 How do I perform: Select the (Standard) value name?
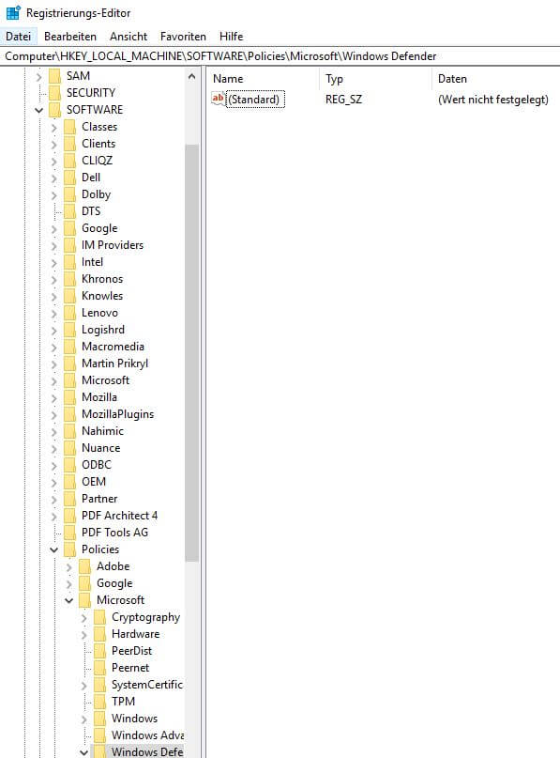tap(255, 100)
